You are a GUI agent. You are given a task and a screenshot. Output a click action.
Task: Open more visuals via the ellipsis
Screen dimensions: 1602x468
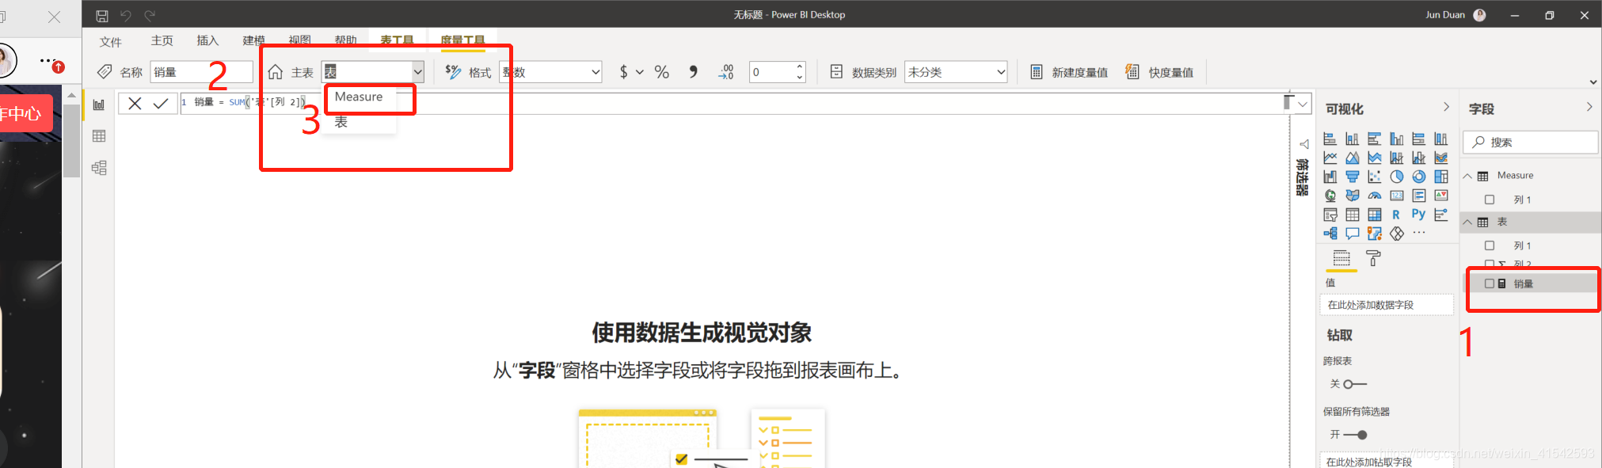point(1419,233)
